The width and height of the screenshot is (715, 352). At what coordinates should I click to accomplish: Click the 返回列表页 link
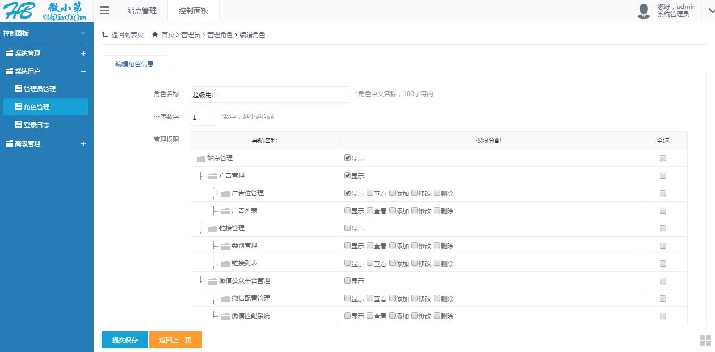click(127, 35)
